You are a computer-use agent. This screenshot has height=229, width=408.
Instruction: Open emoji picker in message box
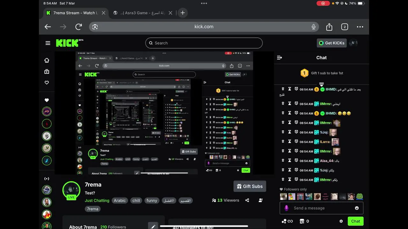click(357, 208)
